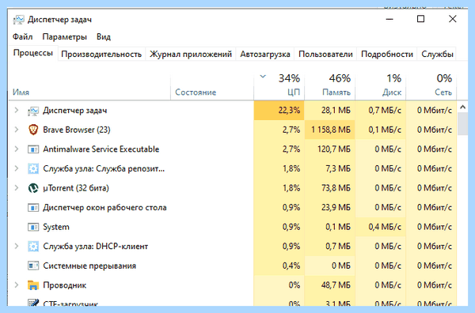Switch to the Автозагрузка tab
This screenshot has width=475, height=313.
pos(265,54)
